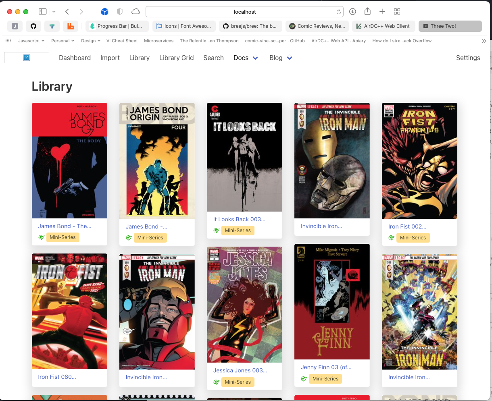Open the Javascript bookmarks folder
This screenshot has width=492, height=401.
pyautogui.click(x=31, y=41)
